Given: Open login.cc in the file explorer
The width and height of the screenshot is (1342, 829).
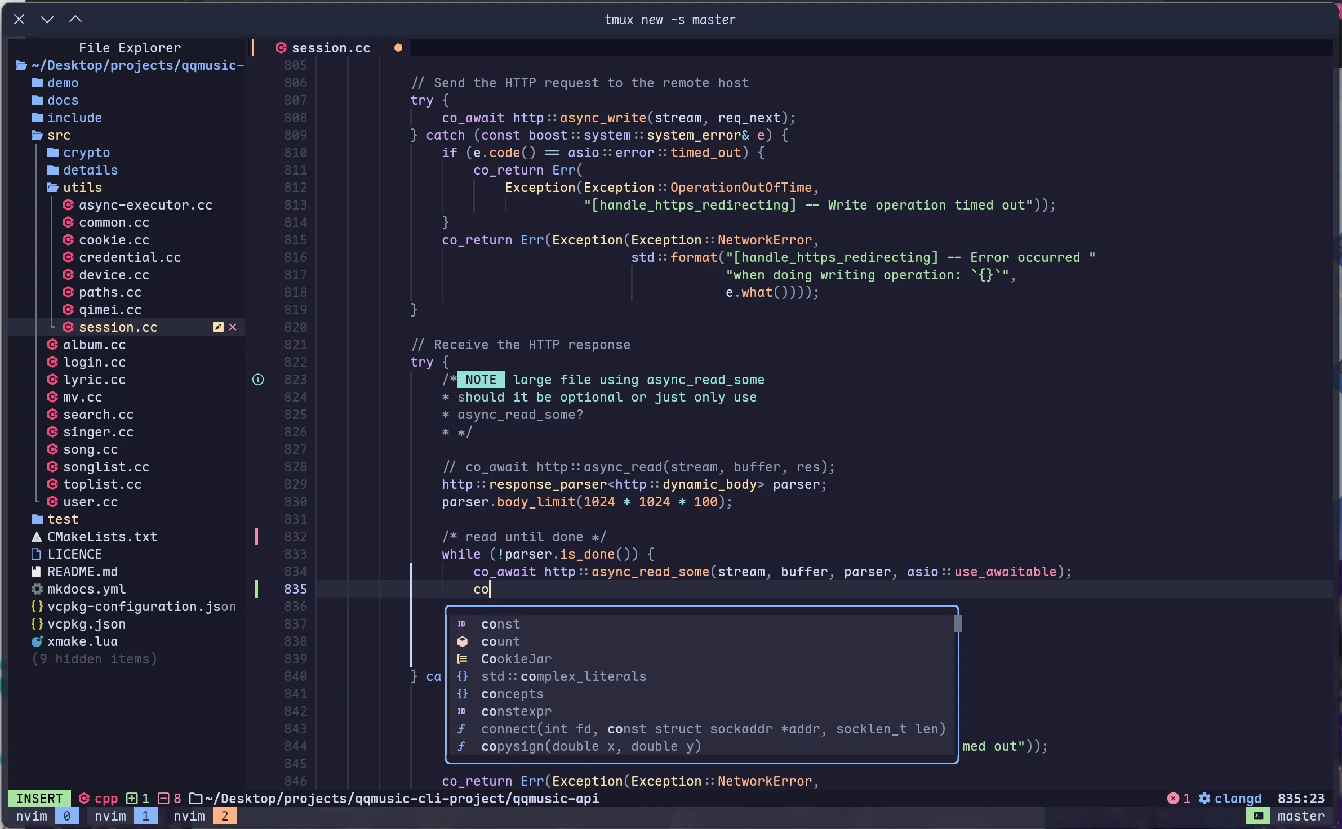Looking at the screenshot, I should pos(94,362).
